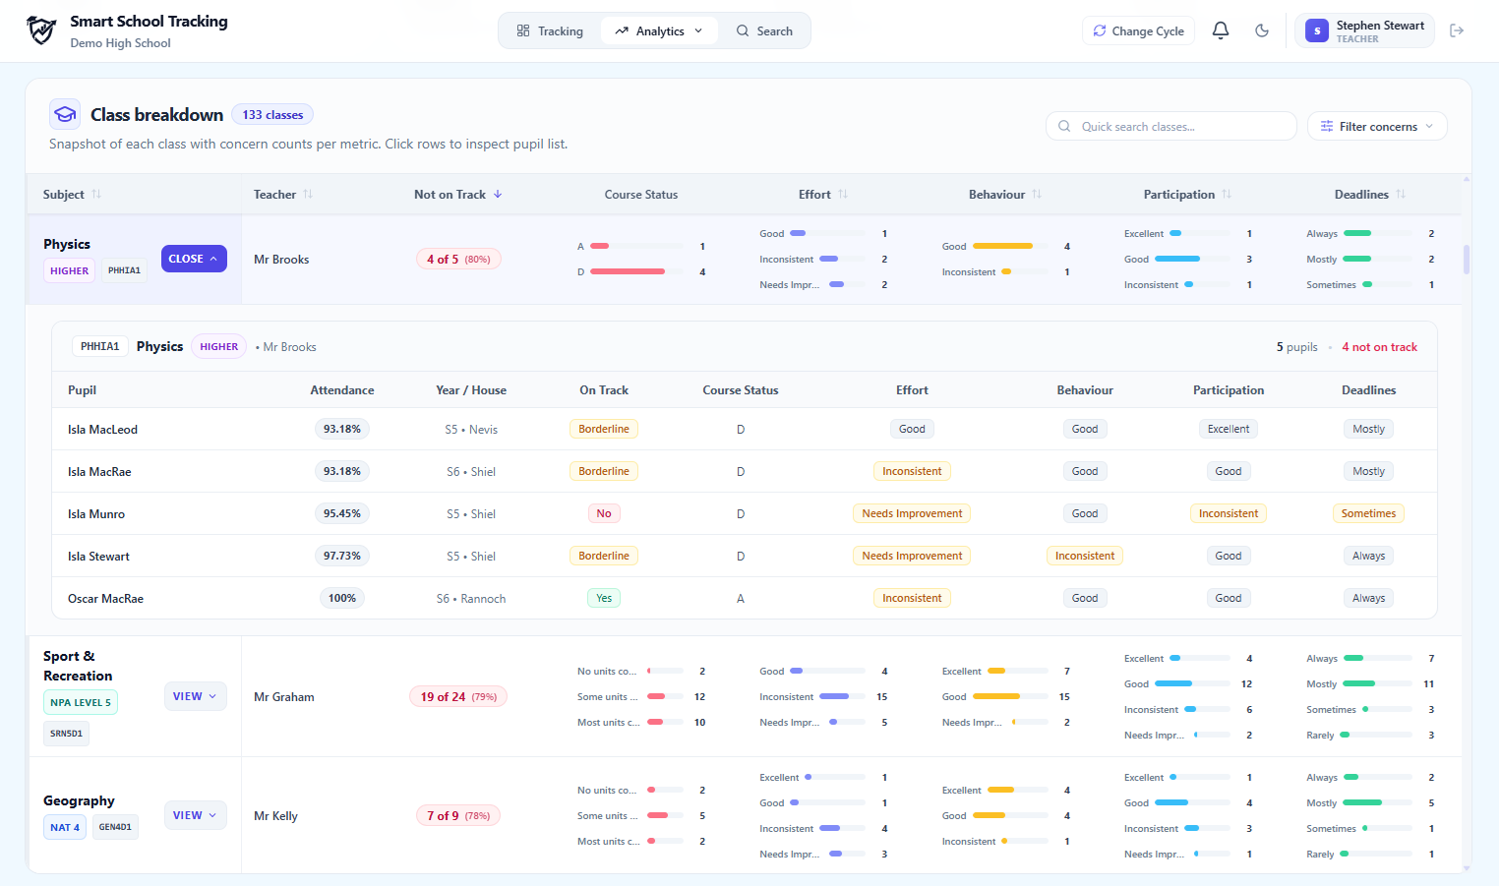Click the logout arrow icon
The width and height of the screenshot is (1499, 886).
coord(1457,30)
